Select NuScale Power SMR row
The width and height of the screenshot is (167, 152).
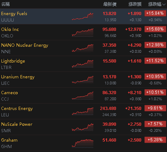(x=83, y=127)
